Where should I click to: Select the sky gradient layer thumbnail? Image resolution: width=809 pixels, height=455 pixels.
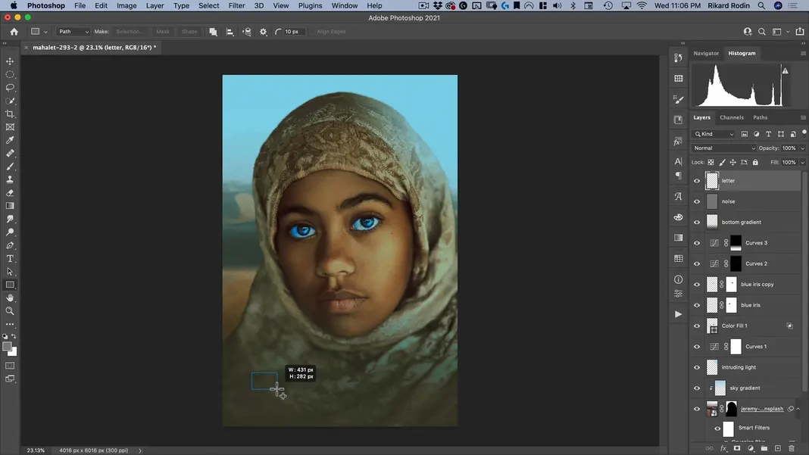720,388
